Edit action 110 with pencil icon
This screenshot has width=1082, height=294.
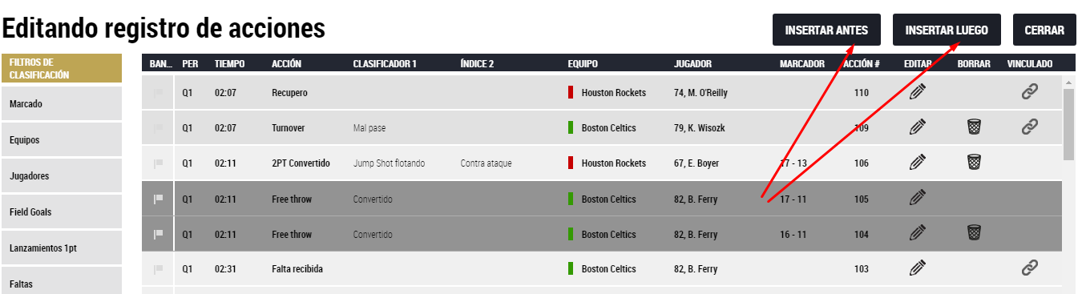(x=918, y=93)
